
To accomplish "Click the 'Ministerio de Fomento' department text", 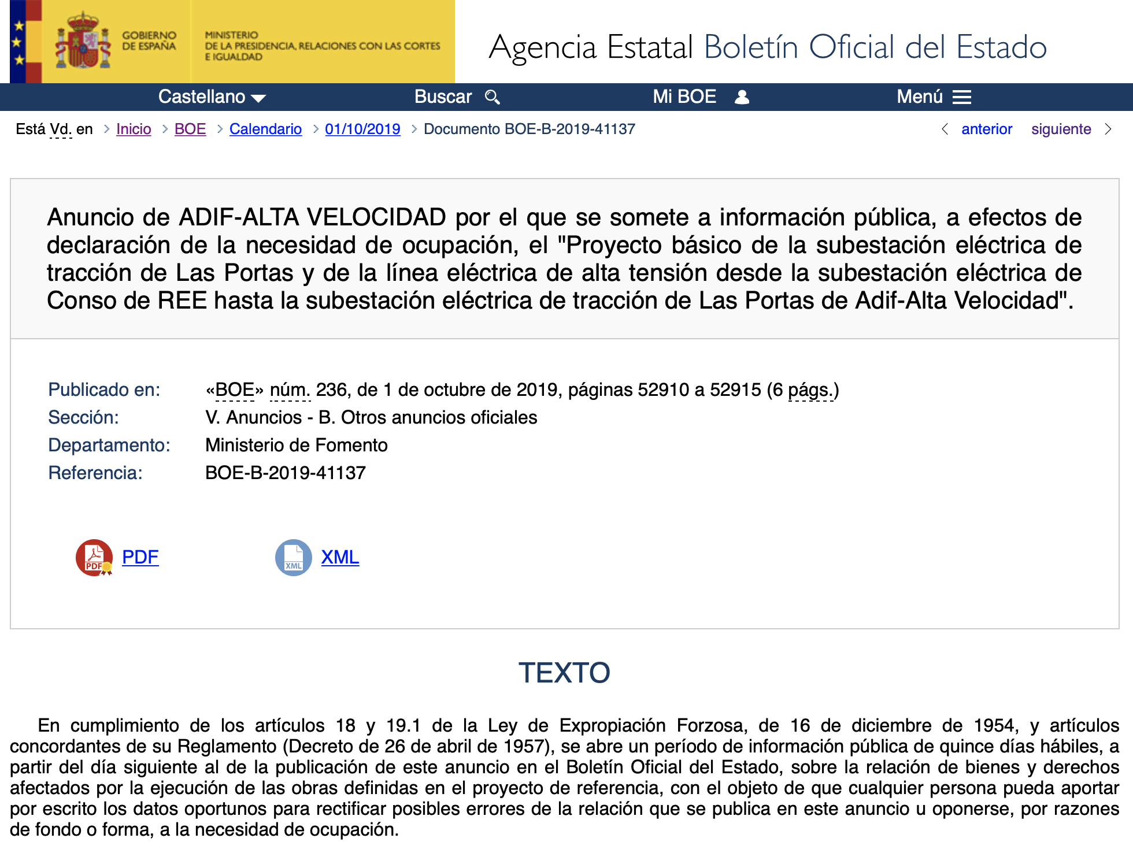I will (297, 446).
